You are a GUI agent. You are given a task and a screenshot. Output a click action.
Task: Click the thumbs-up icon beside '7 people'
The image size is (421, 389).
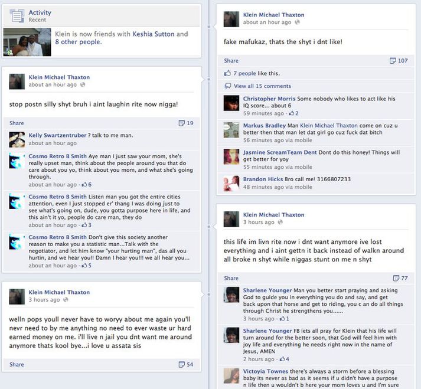227,73
